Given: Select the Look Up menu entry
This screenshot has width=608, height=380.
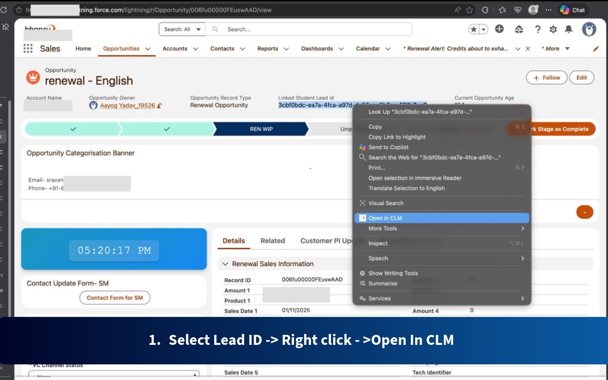Looking at the screenshot, I should click(x=442, y=112).
